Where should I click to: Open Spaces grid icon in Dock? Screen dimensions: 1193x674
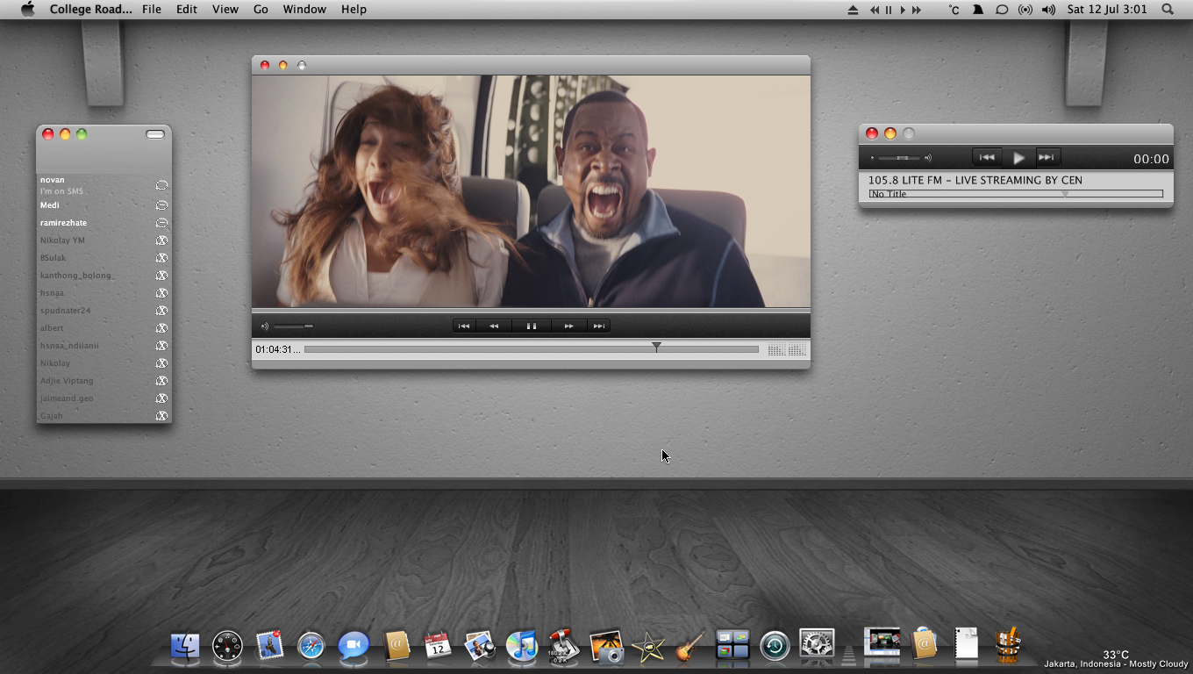pyautogui.click(x=732, y=645)
